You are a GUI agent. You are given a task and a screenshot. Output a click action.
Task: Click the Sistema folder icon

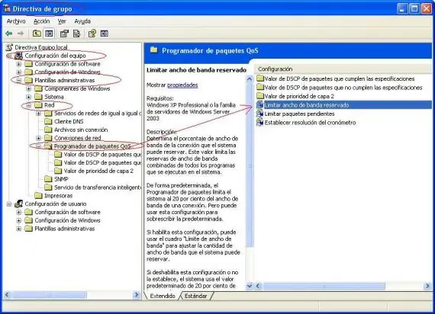(x=39, y=97)
